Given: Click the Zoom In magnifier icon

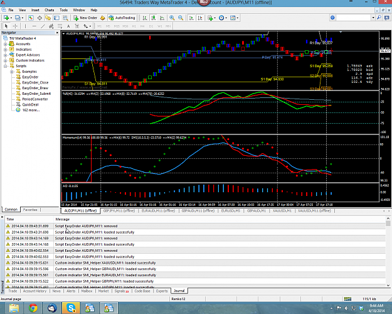Looking at the screenshot, I should [172, 18].
